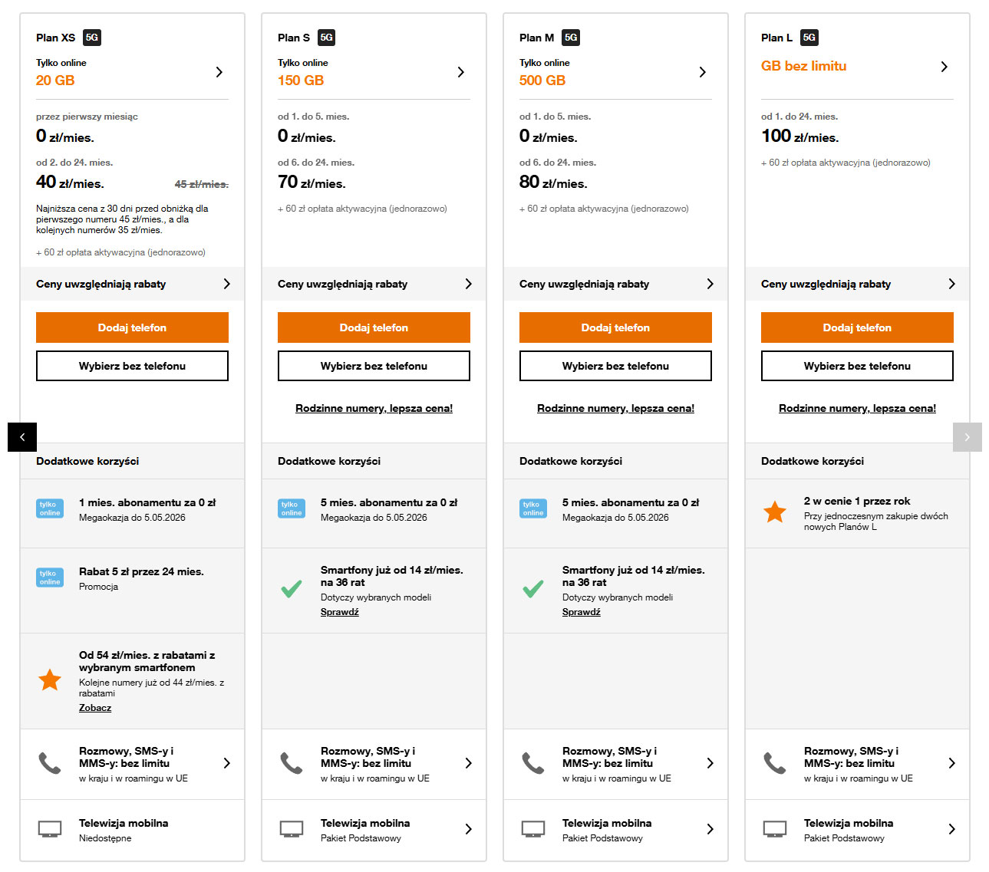Click the TV icon in Plan M
989x872 pixels.
click(533, 829)
